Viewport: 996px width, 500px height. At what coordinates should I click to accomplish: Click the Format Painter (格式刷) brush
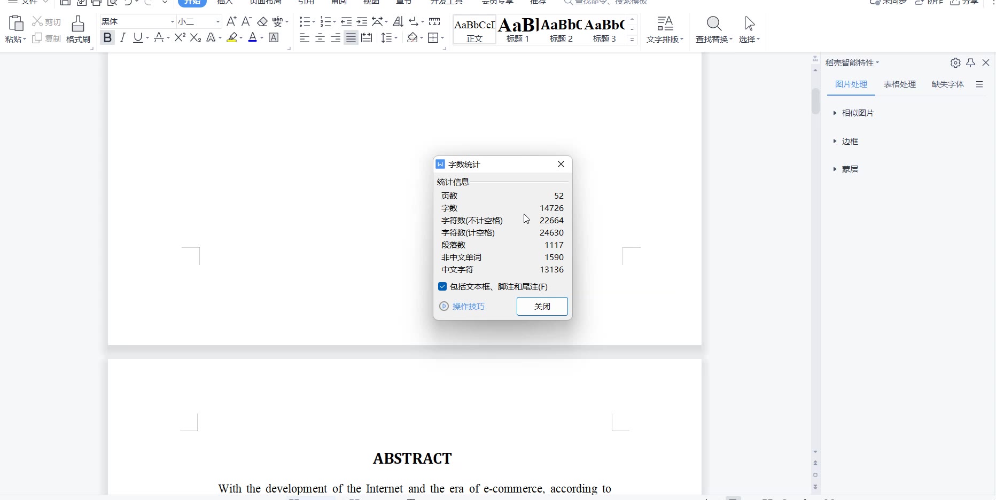click(x=78, y=29)
